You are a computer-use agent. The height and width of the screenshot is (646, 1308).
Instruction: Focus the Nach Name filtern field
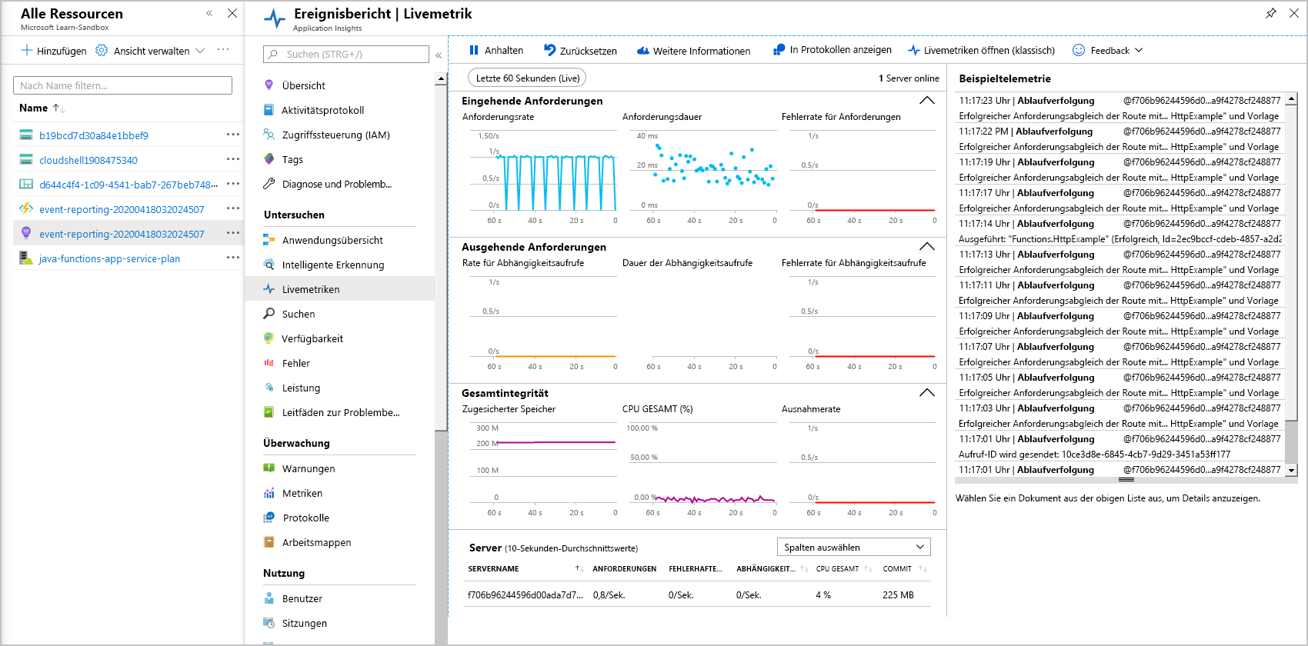pyautogui.click(x=122, y=85)
